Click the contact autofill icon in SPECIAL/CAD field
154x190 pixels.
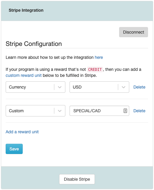coord(125,111)
